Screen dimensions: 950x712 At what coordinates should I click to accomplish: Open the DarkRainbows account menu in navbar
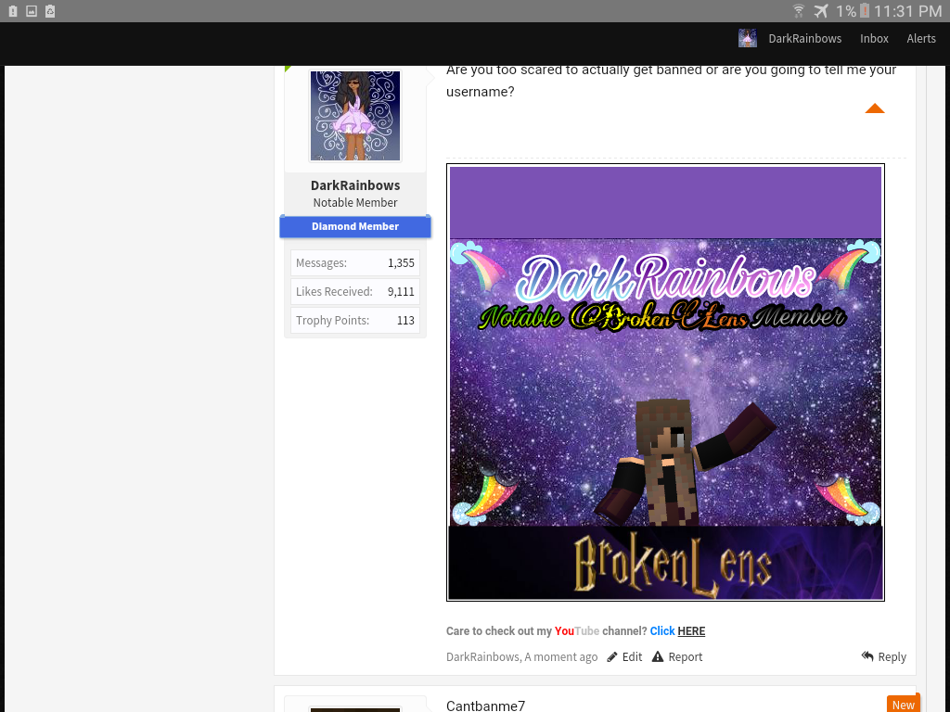(x=804, y=39)
